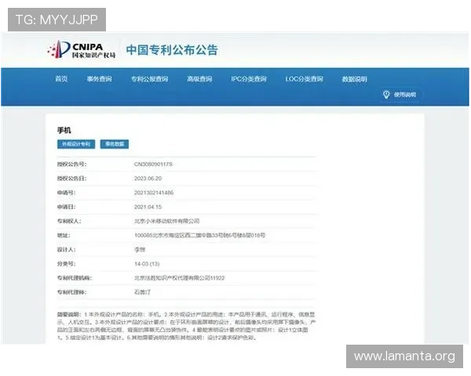Viewport: 471px width, 376px height.
Task: Click the publication date 2023.06.20
Action: [148, 179]
